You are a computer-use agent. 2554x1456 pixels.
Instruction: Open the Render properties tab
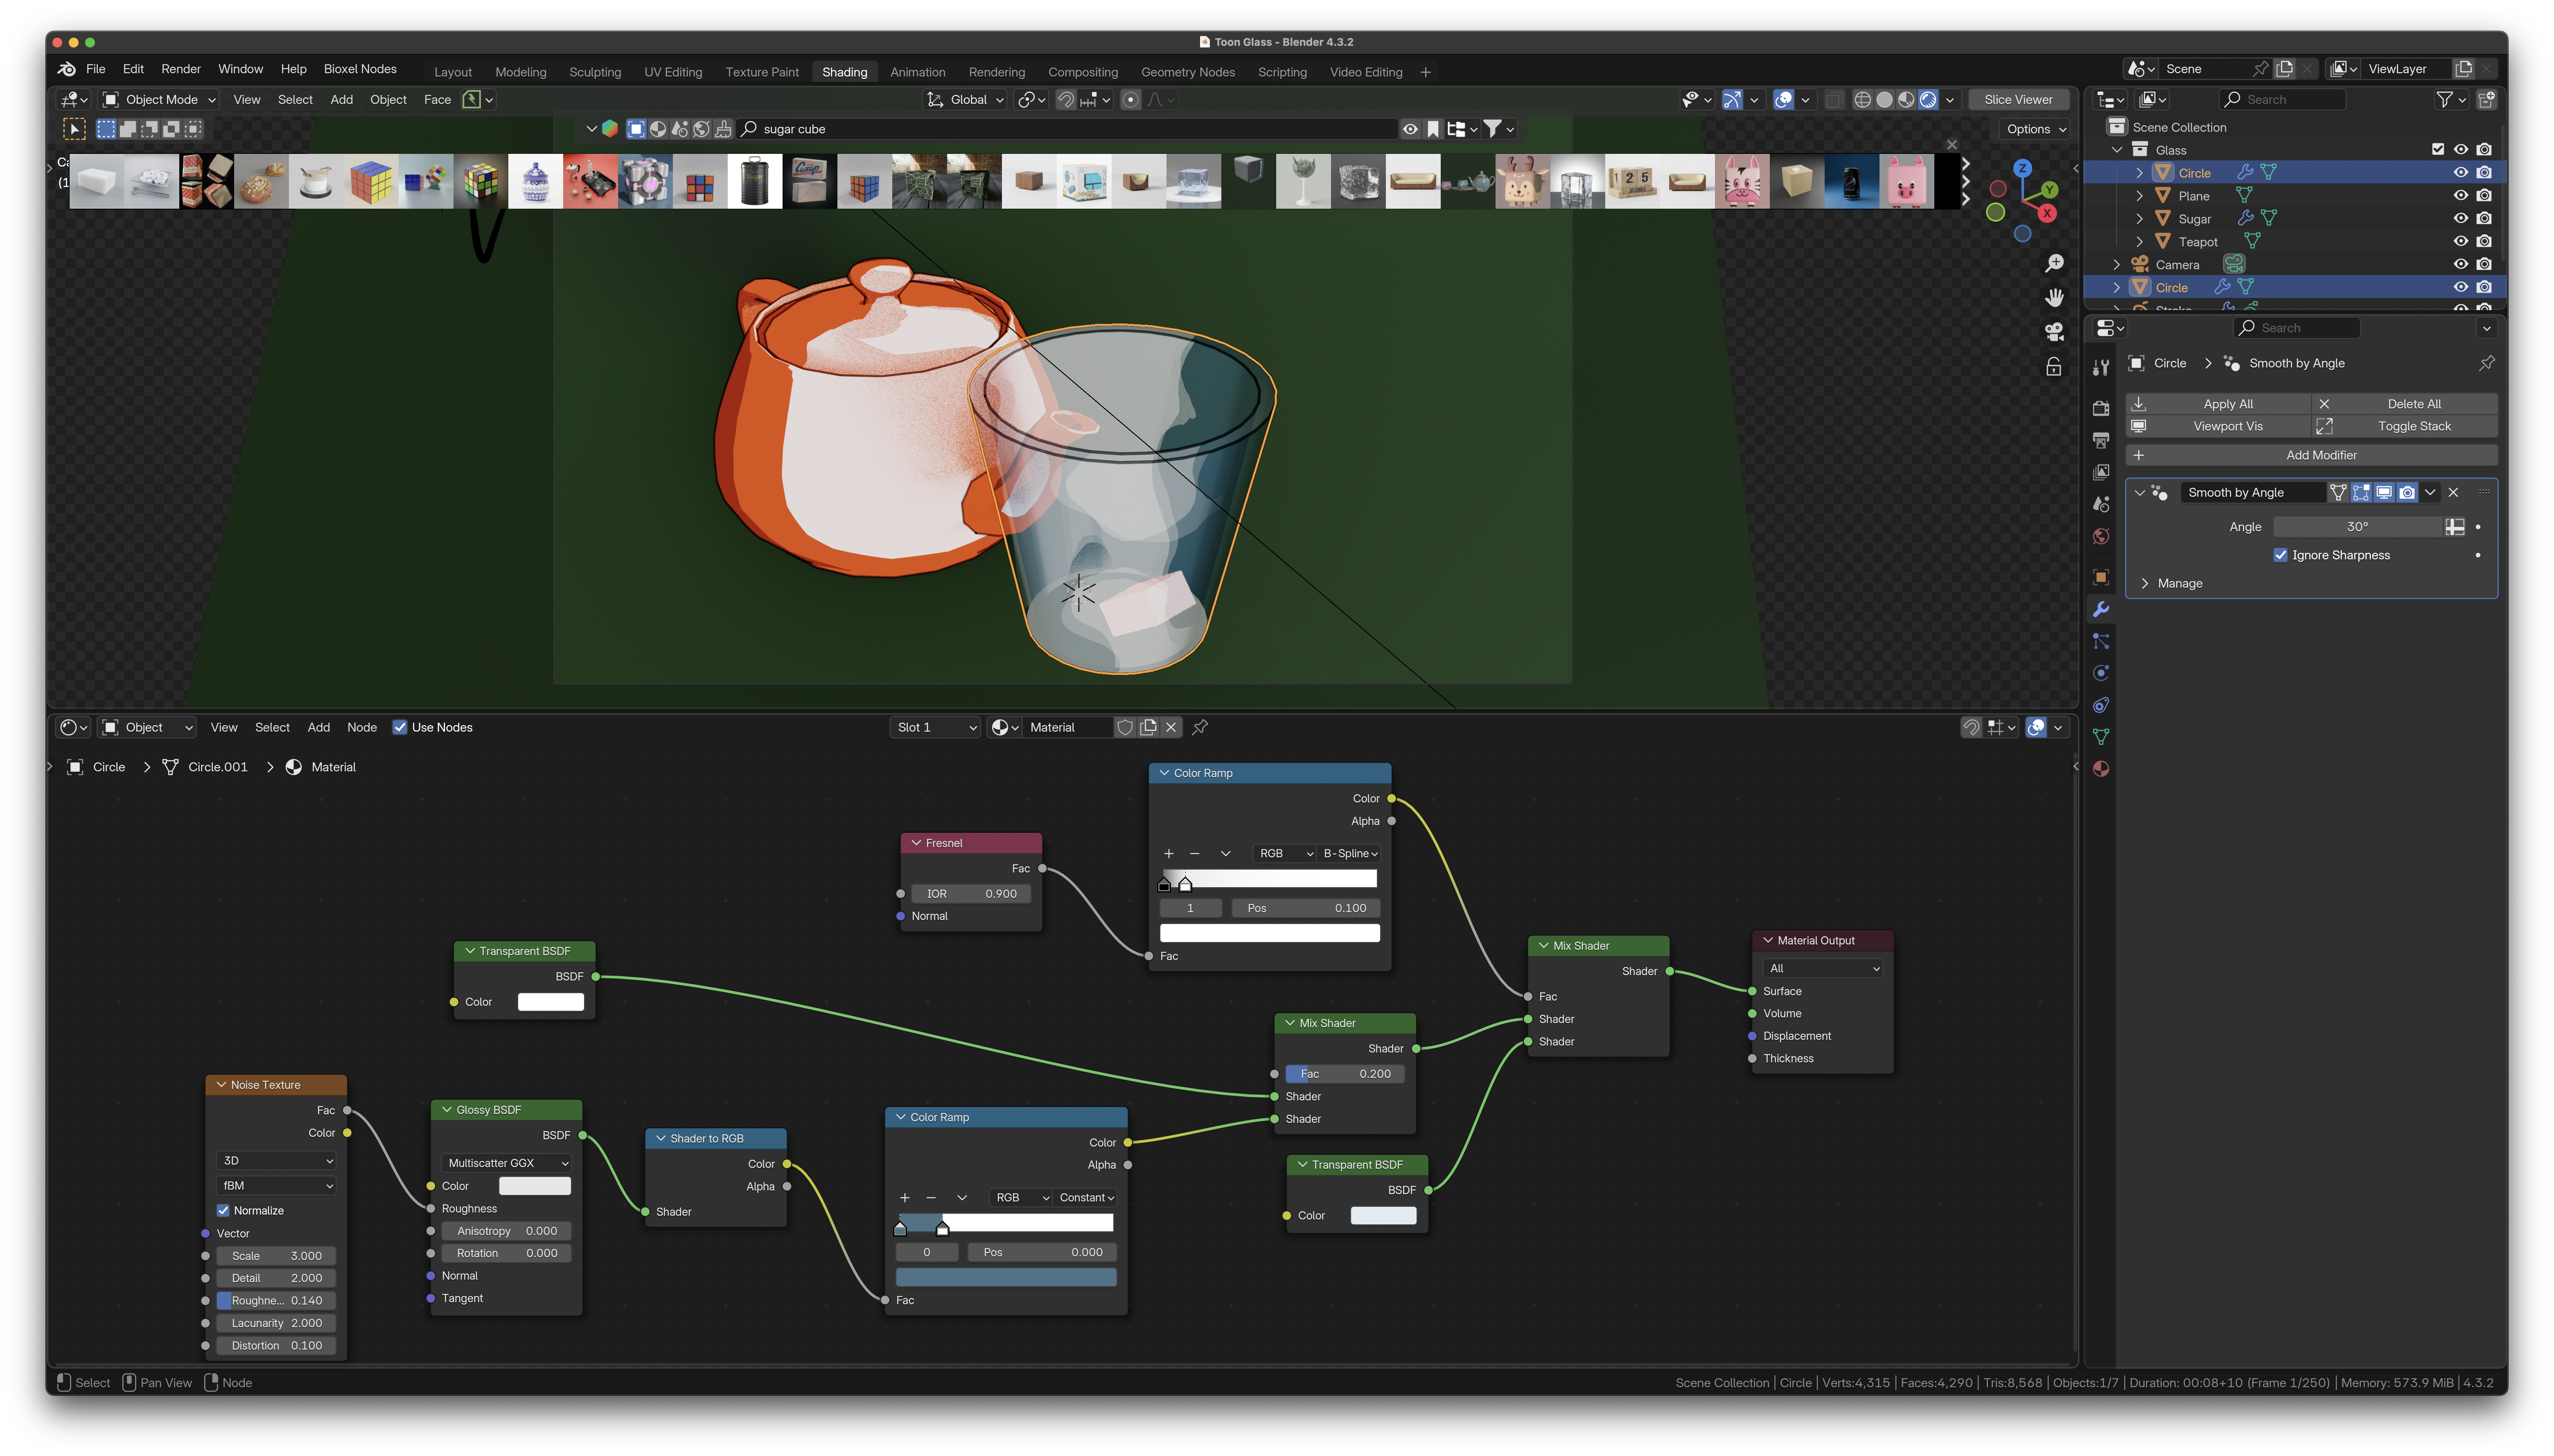2101,408
